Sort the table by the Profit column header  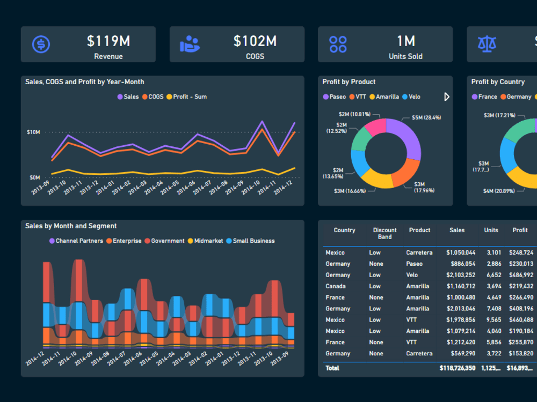click(519, 230)
